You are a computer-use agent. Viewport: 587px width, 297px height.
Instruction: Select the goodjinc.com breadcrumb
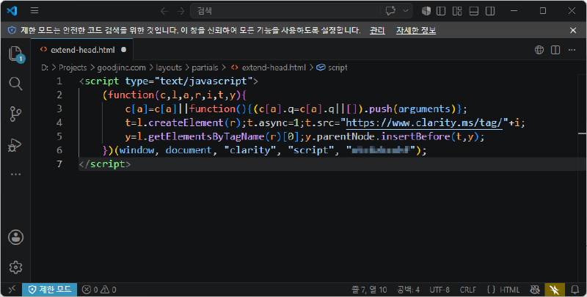(x=121, y=67)
